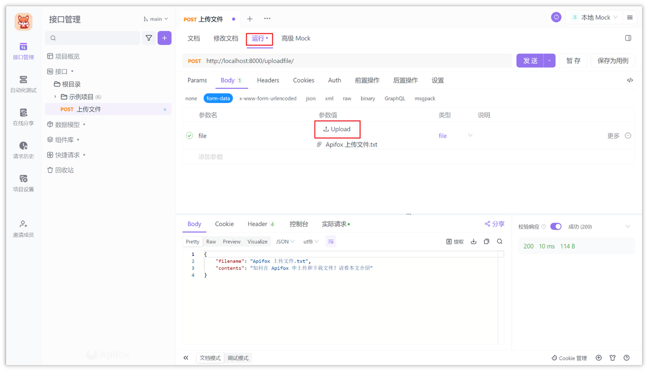Open 请求历史 in the sidebar

(x=23, y=150)
